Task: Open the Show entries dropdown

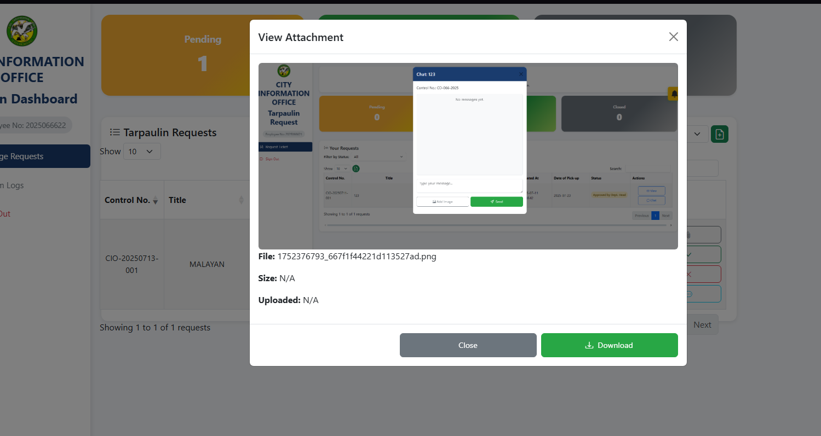Action: point(142,152)
